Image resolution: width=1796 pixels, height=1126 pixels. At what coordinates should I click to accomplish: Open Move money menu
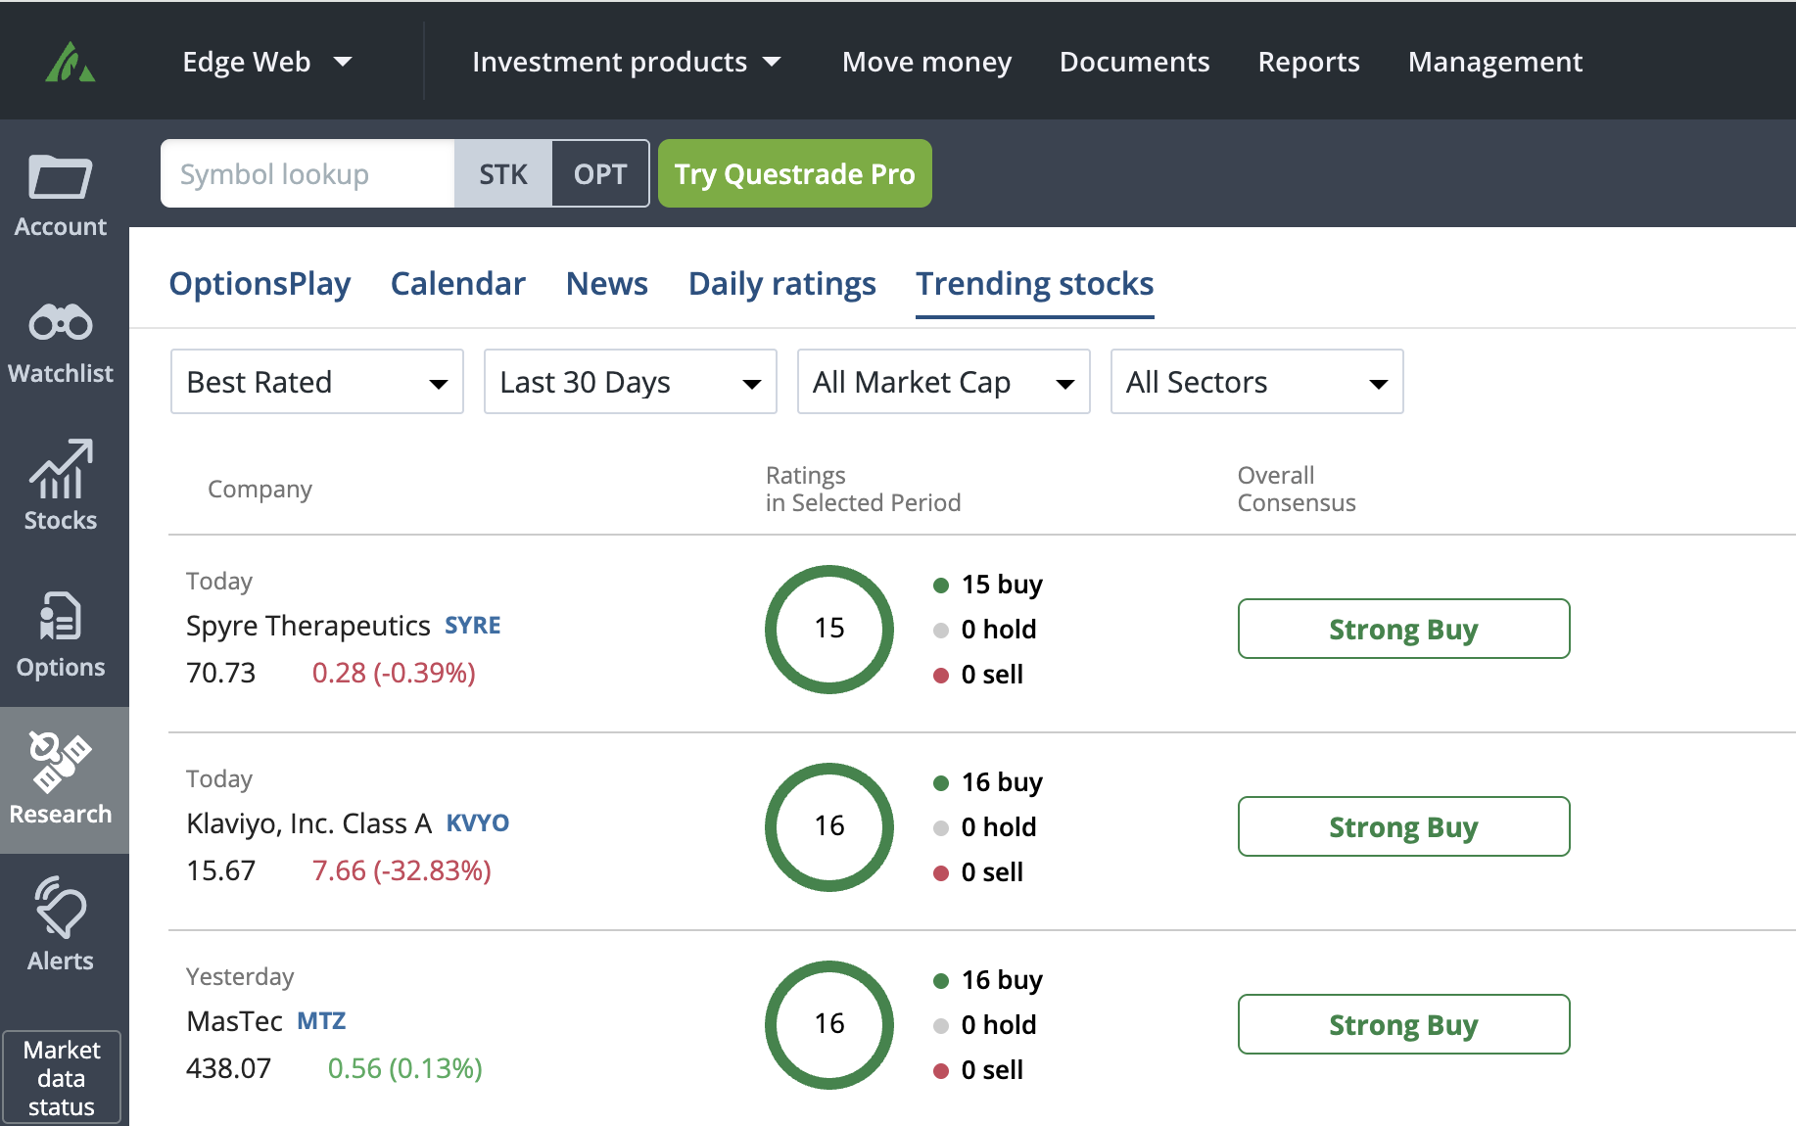click(926, 62)
